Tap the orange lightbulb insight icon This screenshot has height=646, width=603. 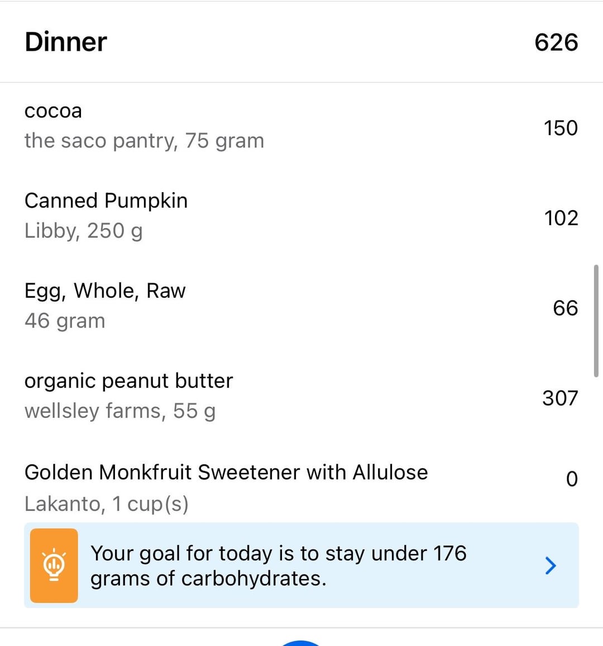click(54, 566)
